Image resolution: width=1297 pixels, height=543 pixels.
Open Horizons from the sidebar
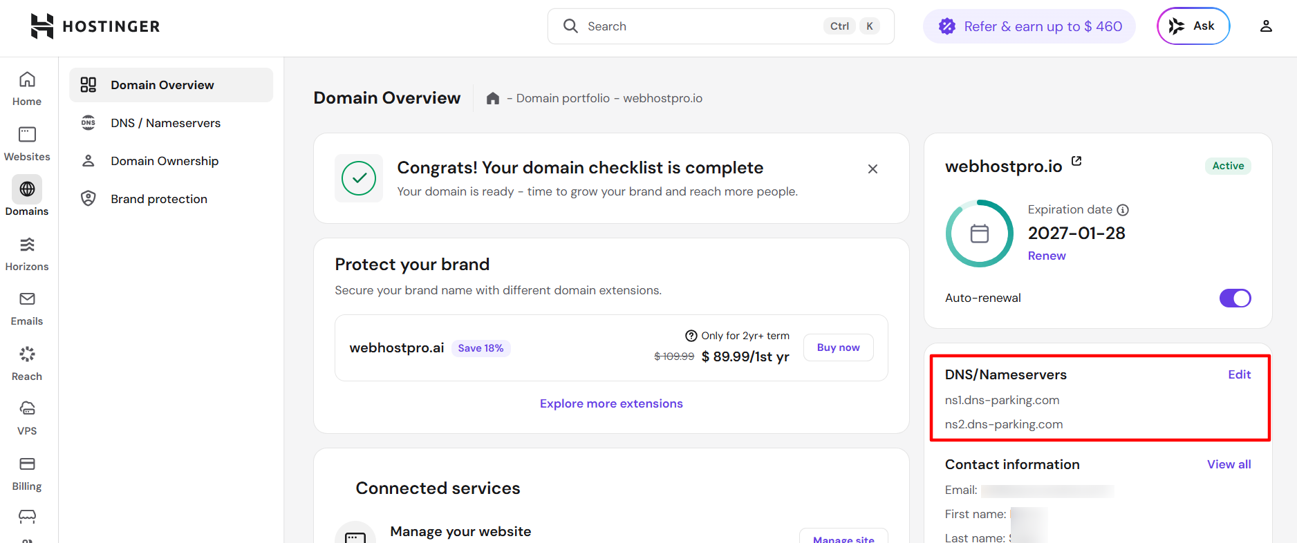(x=27, y=254)
